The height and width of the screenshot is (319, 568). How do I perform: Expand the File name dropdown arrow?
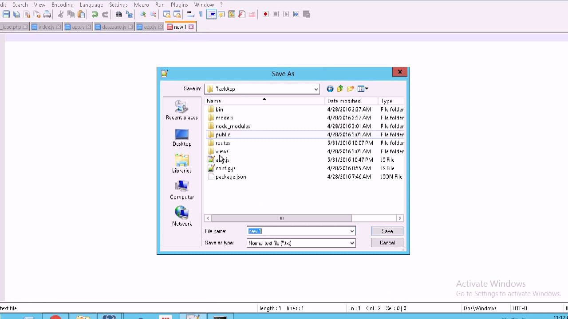352,231
